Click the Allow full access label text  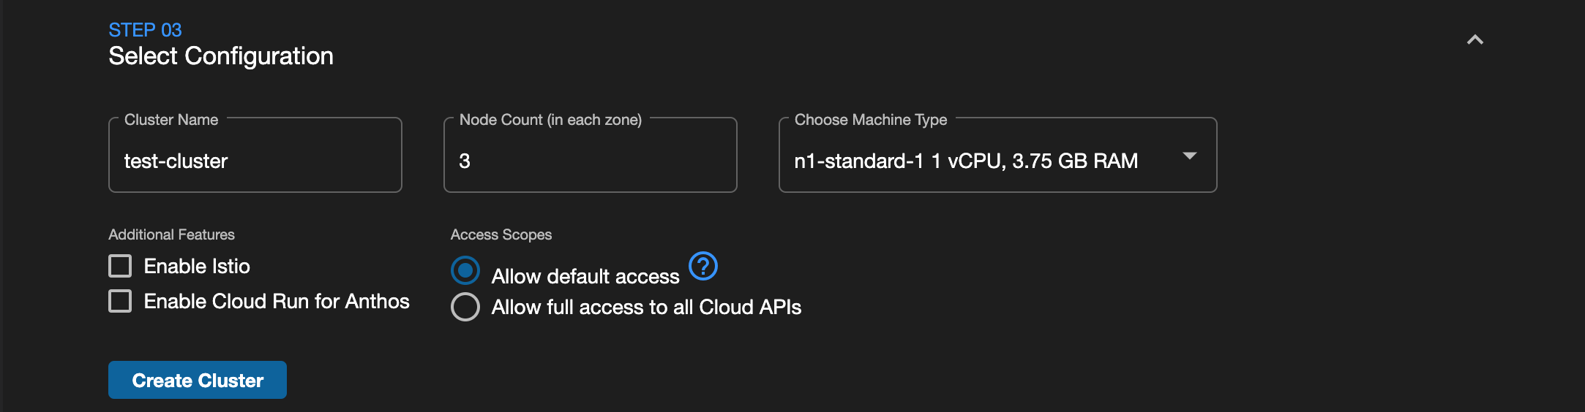tap(646, 307)
